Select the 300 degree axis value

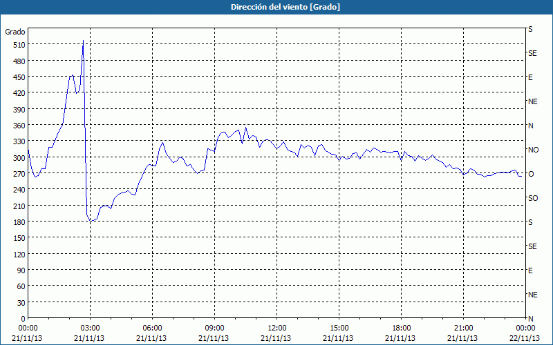pyautogui.click(x=19, y=158)
